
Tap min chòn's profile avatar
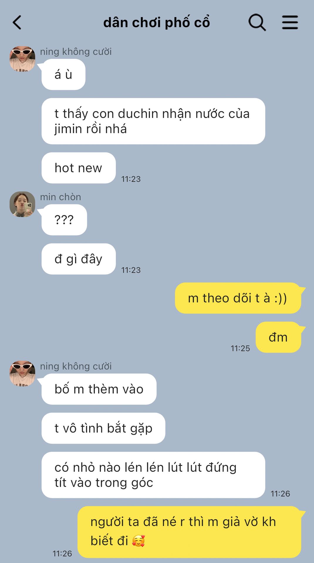(x=22, y=204)
